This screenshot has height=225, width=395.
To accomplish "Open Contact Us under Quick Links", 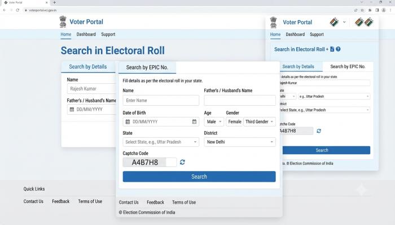I will [33, 201].
